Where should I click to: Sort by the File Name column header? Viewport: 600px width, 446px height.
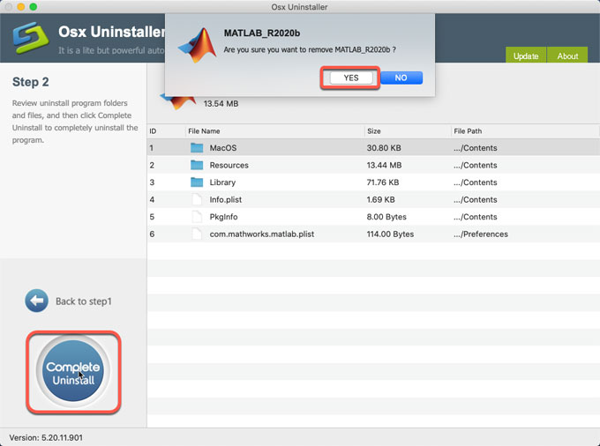[x=274, y=131]
